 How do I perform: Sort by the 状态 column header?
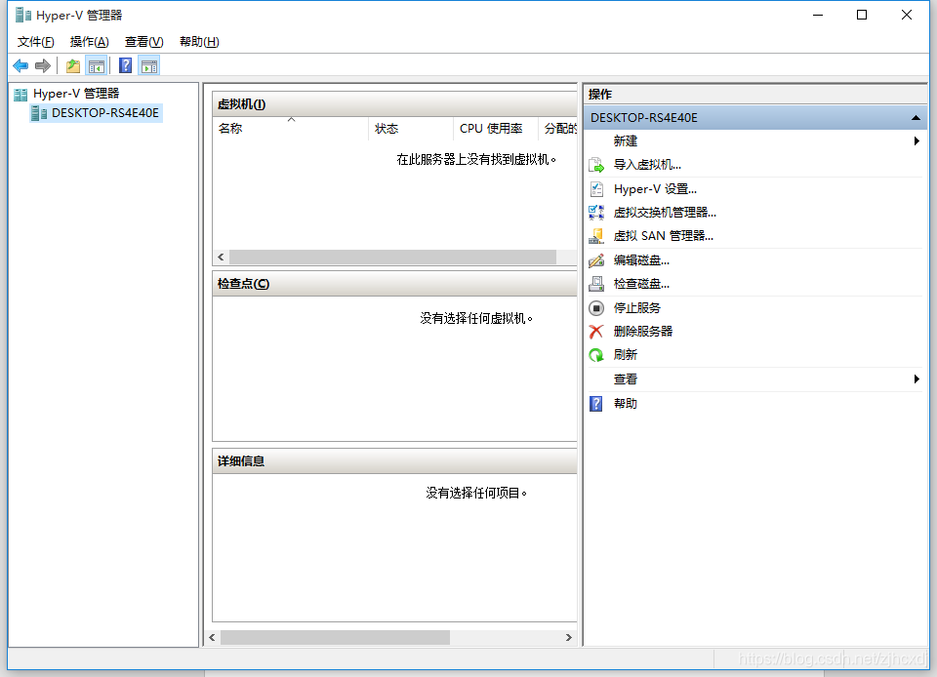tap(411, 129)
